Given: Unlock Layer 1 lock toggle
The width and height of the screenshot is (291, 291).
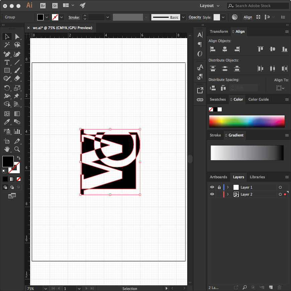Looking at the screenshot, I should (219, 187).
